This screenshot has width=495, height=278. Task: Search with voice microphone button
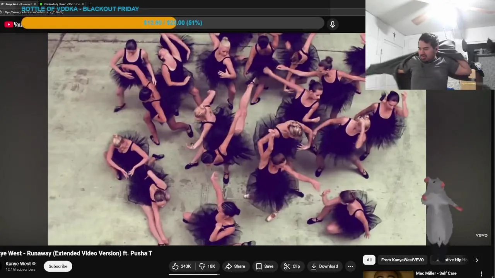(333, 24)
